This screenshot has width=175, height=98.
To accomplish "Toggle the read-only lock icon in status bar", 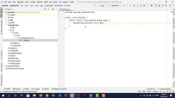I will click(x=161, y=91).
